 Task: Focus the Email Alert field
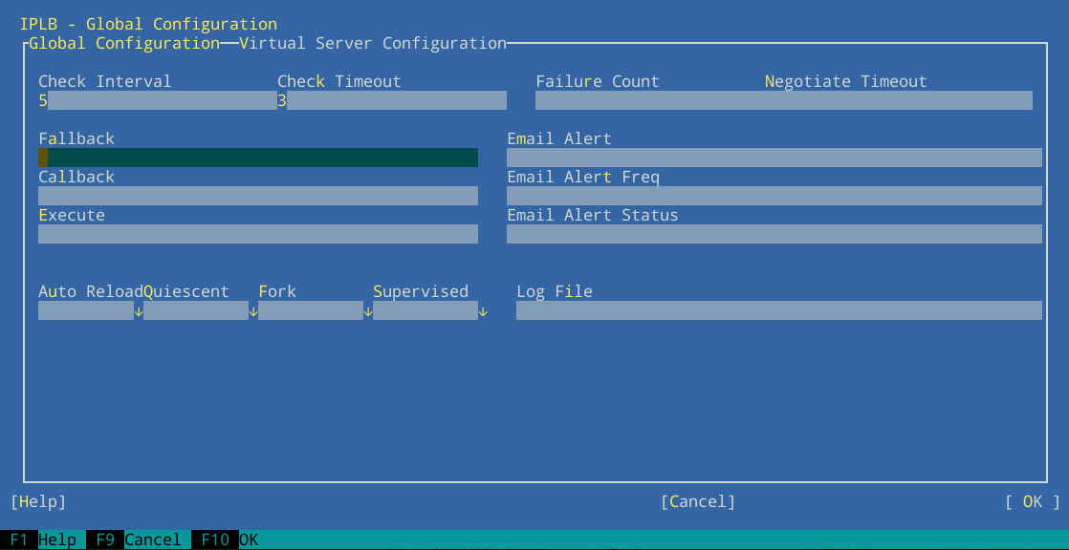774,158
